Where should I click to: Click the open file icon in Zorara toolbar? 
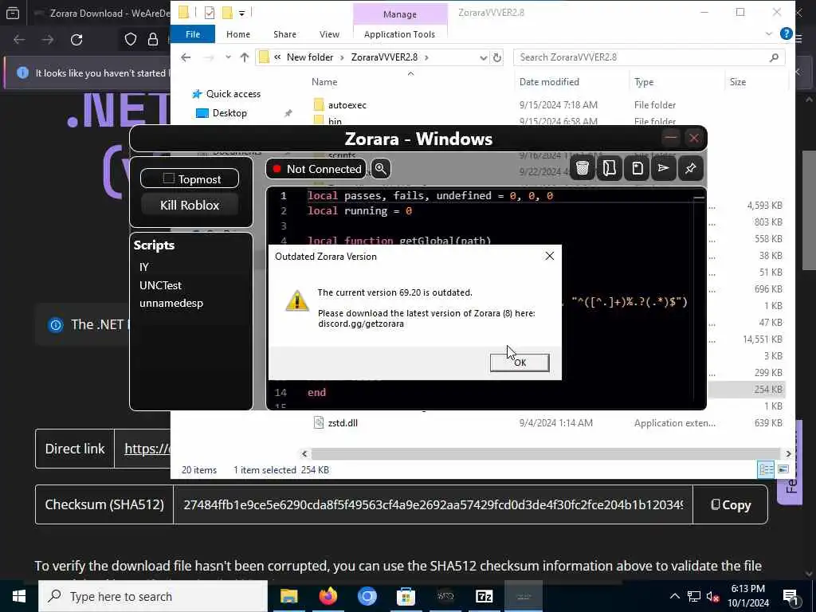click(610, 168)
